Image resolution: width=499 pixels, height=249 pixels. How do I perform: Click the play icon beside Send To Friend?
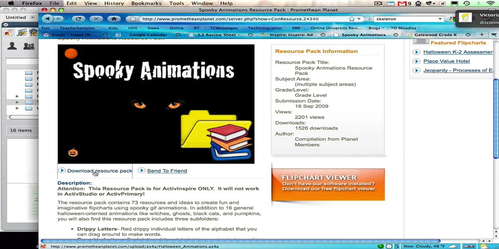tap(141, 170)
